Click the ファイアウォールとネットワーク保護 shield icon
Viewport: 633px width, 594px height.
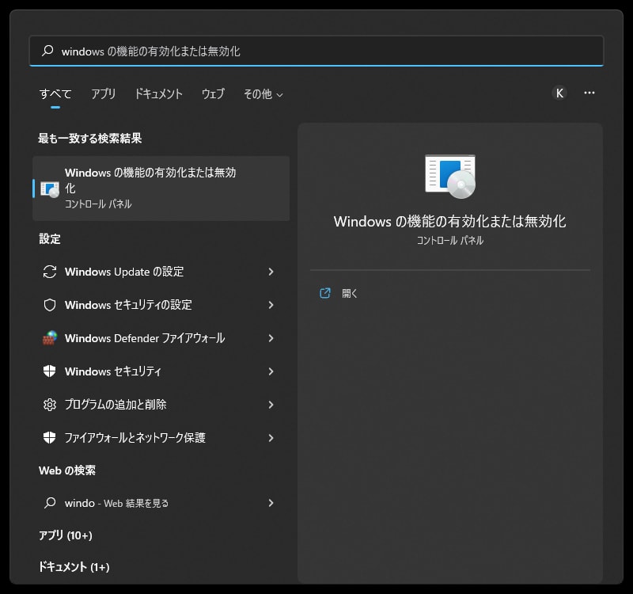pos(49,438)
